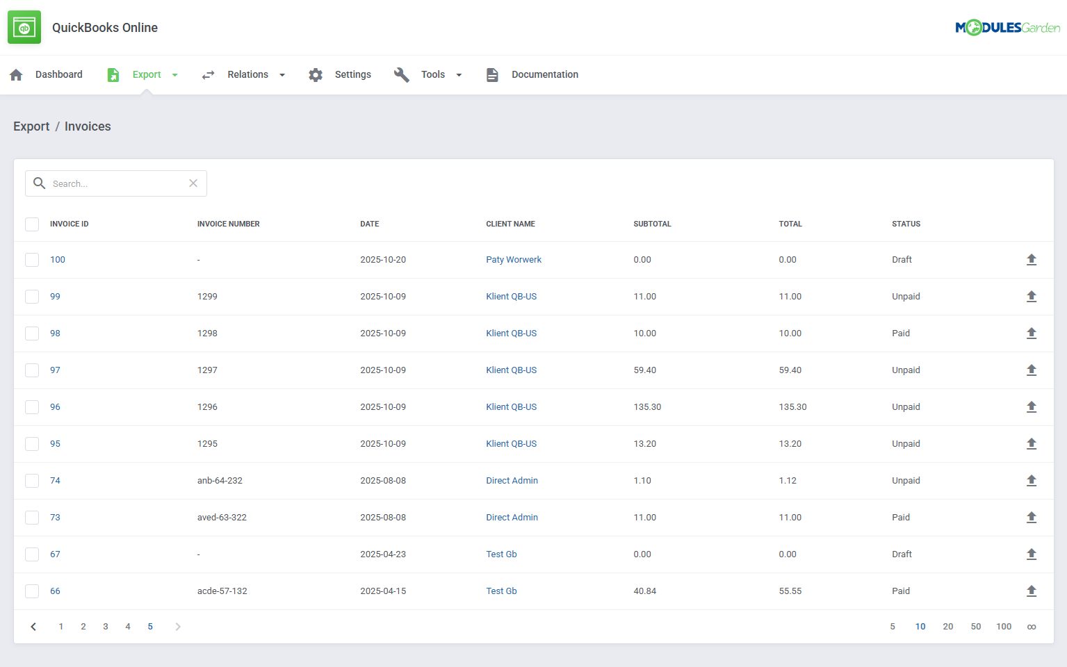Image resolution: width=1067 pixels, height=667 pixels.
Task: Sort by Date column header
Action: 370,224
